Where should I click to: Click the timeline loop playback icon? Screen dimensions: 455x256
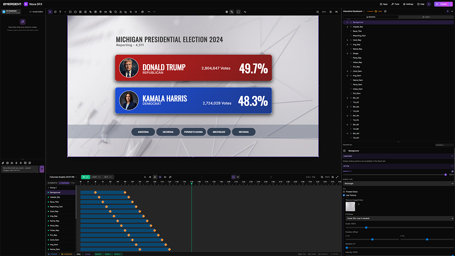[x=170, y=177]
